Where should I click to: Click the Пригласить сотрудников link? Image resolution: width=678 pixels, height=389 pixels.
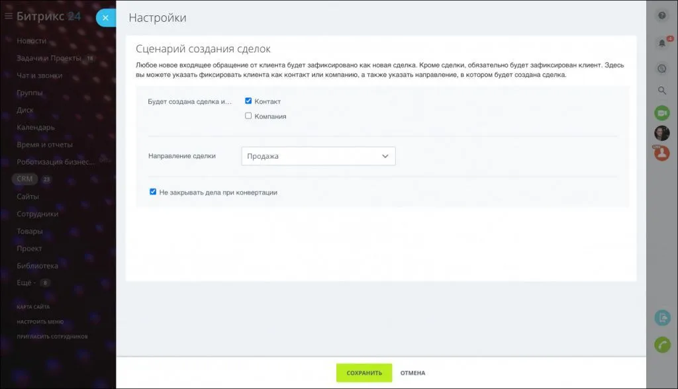click(x=52, y=337)
